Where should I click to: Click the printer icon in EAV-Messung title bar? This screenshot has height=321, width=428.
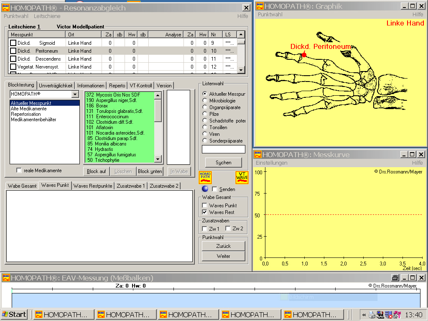[395, 278]
